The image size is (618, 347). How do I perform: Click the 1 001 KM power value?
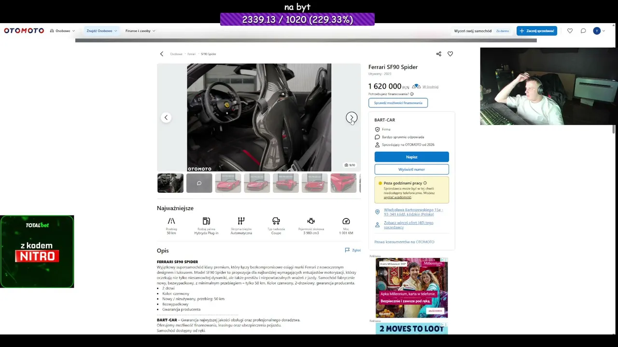click(346, 233)
